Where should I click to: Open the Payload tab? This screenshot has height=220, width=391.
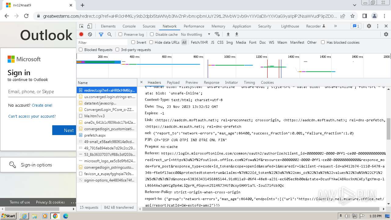(173, 82)
